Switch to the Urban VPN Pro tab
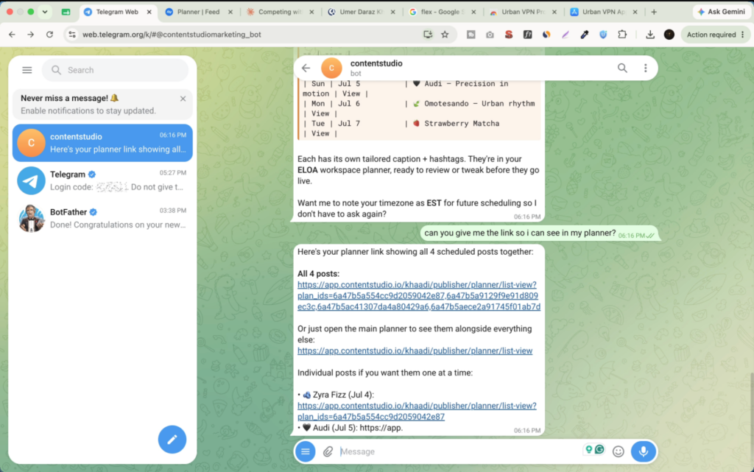 point(522,12)
